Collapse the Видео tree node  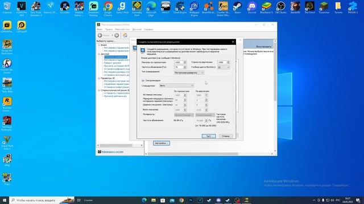pos(99,45)
